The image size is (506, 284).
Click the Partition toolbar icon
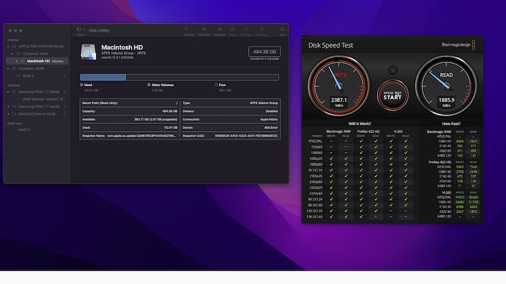coord(219,29)
